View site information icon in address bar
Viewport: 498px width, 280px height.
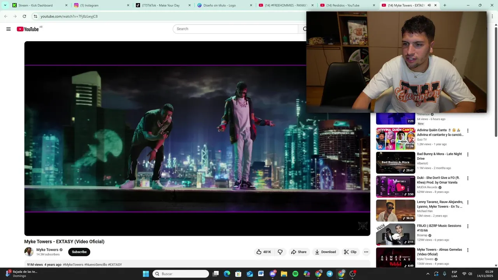35,16
